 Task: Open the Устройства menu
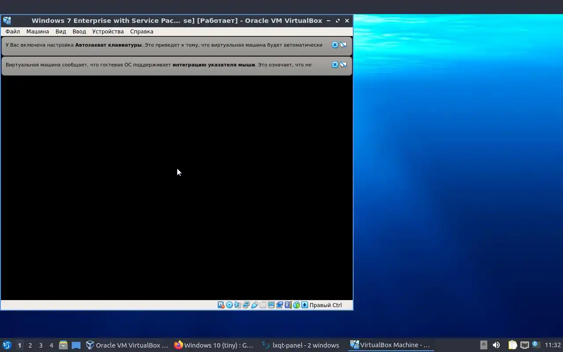coord(108,32)
